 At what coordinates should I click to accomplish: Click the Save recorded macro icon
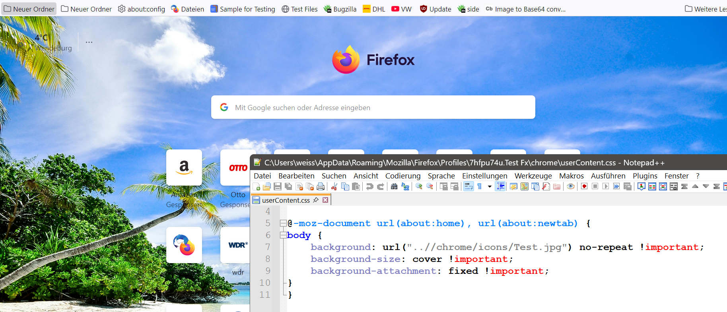[x=628, y=186]
